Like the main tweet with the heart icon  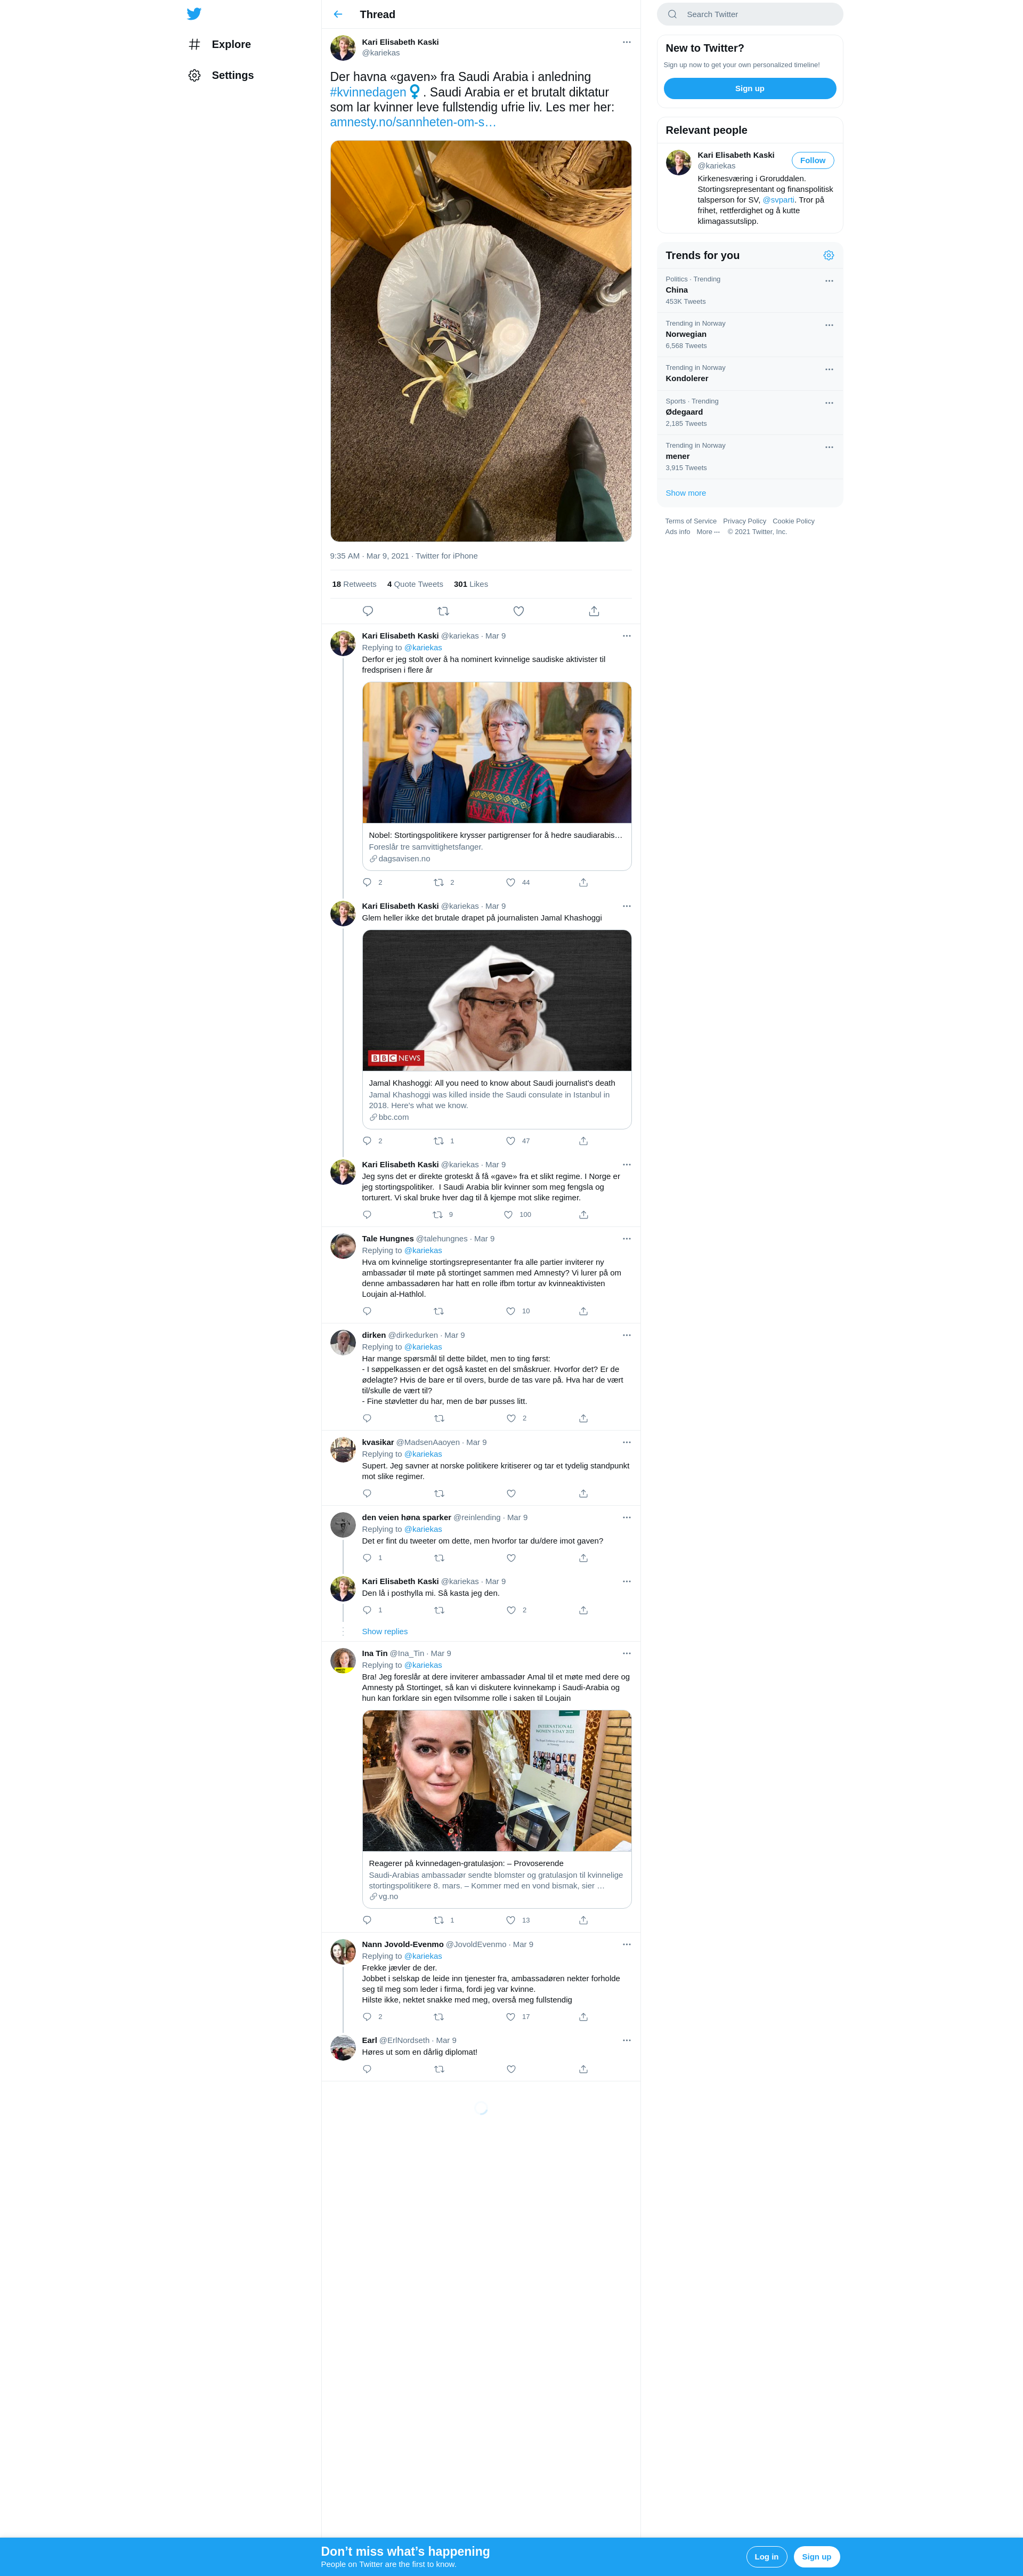[x=518, y=611]
